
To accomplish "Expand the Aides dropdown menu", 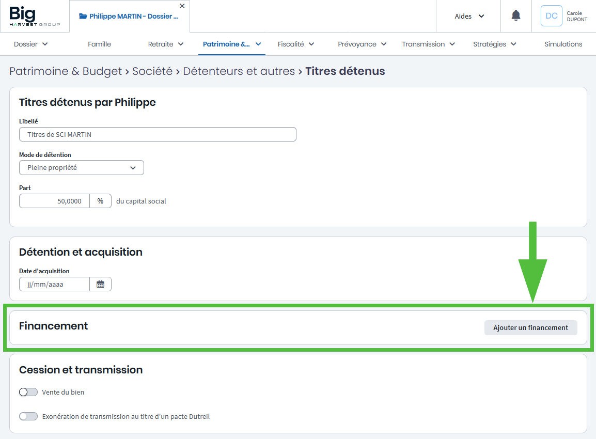I will (469, 16).
